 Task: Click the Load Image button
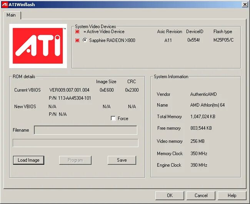coord(28,160)
